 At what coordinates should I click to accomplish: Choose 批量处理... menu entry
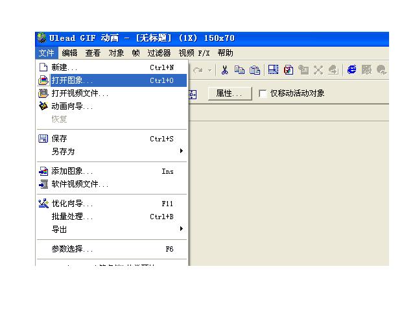112,217
